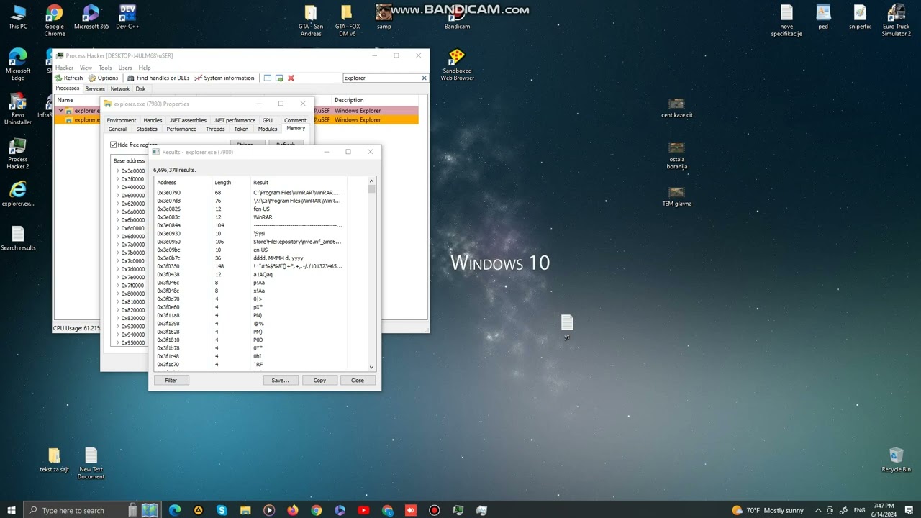The height and width of the screenshot is (518, 921).
Task: Toggle Hide free regions checkbox
Action: (114, 145)
